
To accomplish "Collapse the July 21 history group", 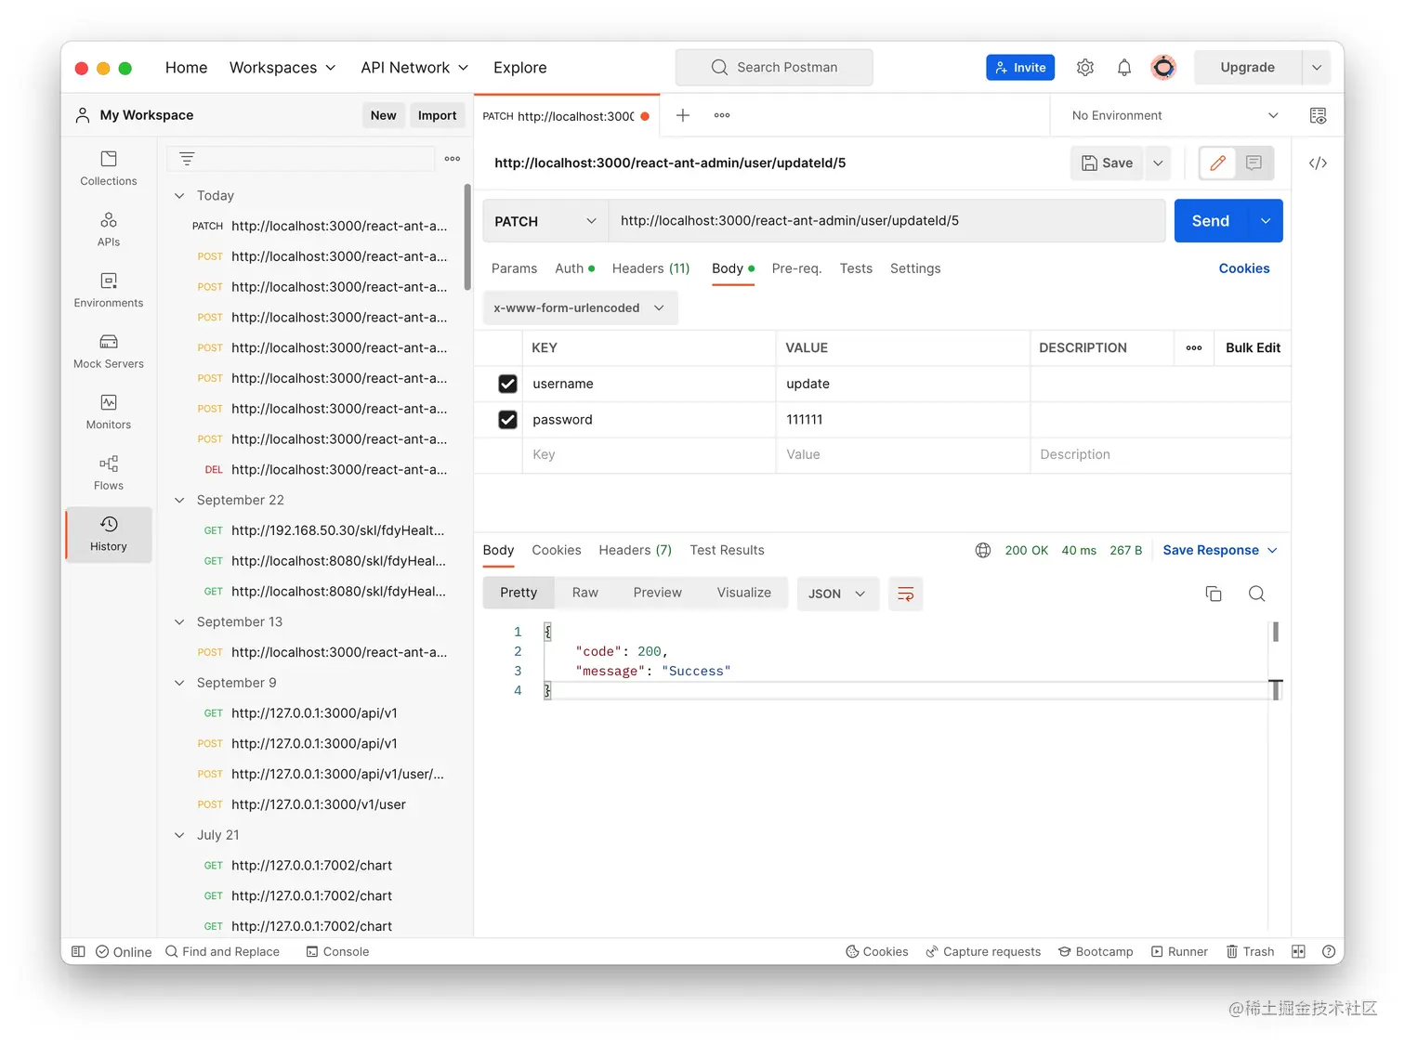I will coord(179,835).
